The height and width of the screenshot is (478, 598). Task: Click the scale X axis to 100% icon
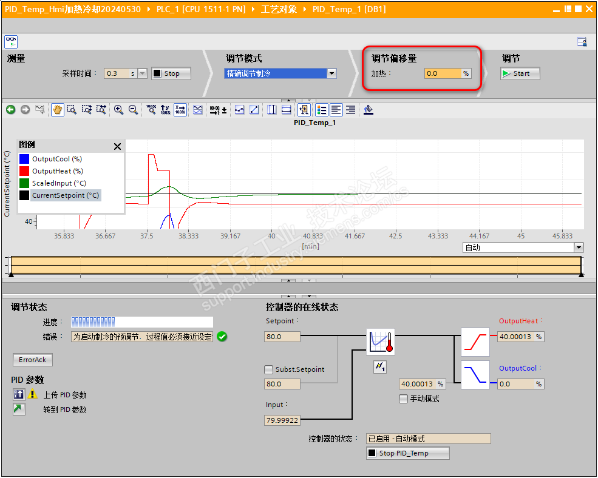[x=180, y=110]
